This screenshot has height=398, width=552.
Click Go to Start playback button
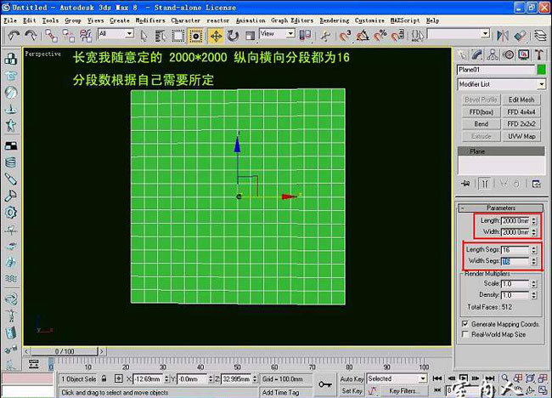click(437, 378)
